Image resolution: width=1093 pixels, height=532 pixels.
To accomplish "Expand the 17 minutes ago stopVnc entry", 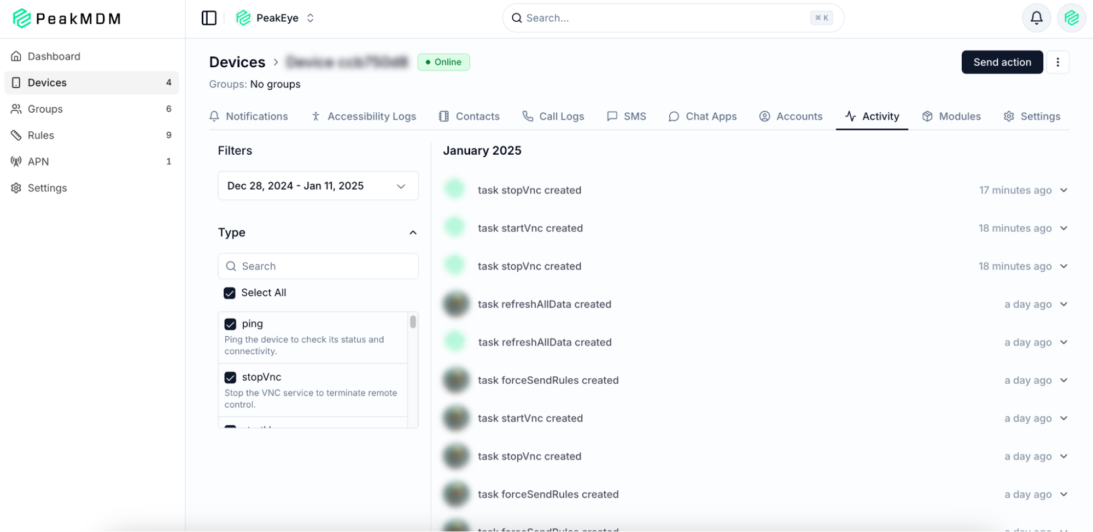I will click(x=1063, y=190).
